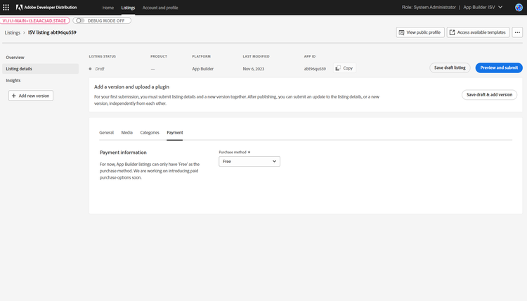The width and height of the screenshot is (527, 301).
Task: Click Preview and submit
Action: 499,68
